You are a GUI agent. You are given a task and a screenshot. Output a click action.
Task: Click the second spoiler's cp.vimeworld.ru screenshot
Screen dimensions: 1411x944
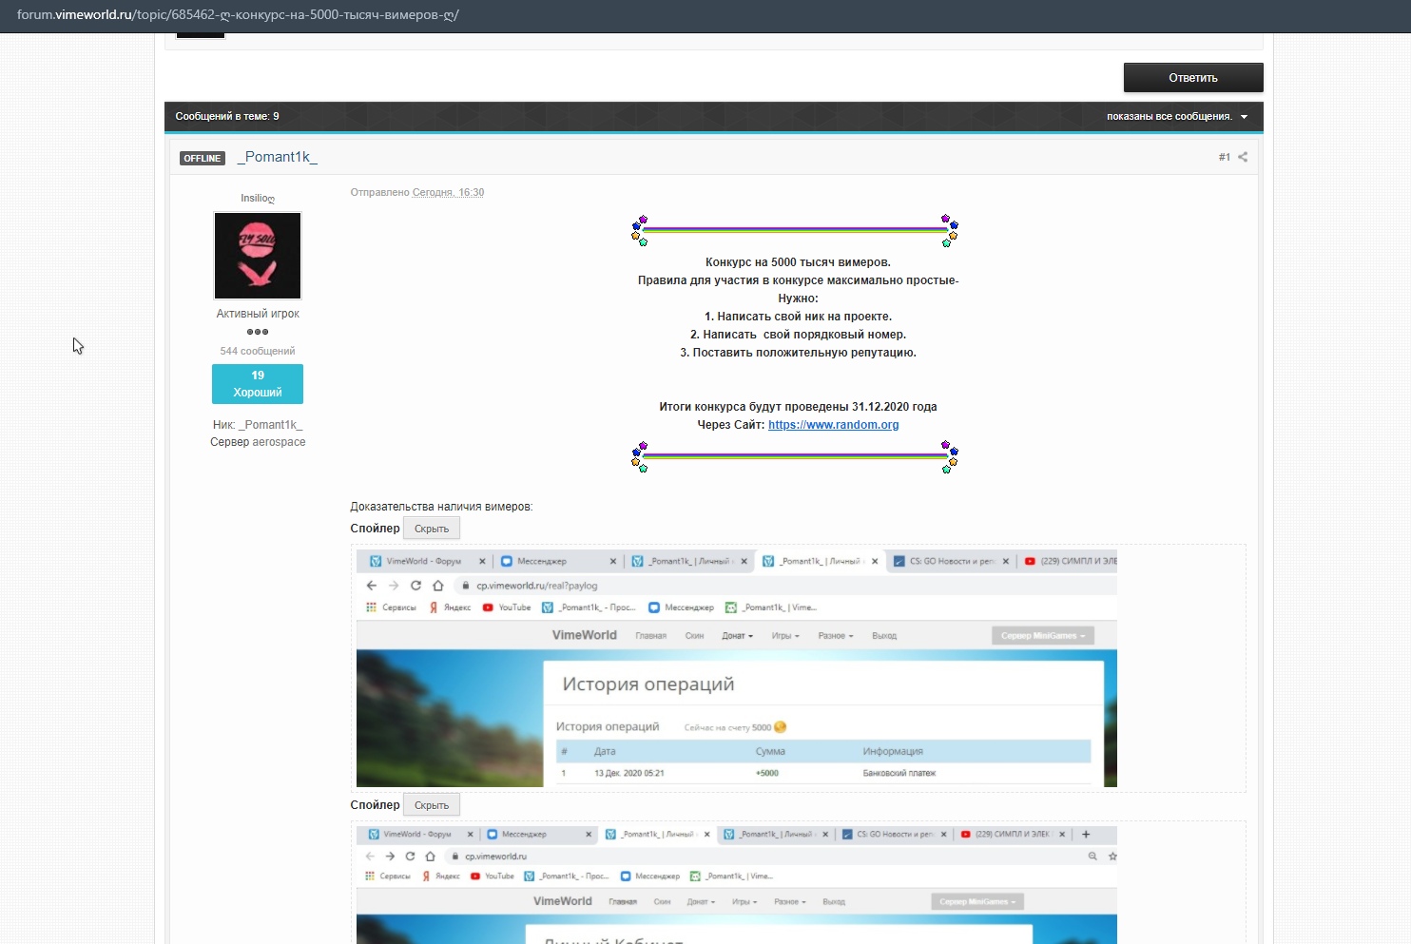(x=737, y=885)
